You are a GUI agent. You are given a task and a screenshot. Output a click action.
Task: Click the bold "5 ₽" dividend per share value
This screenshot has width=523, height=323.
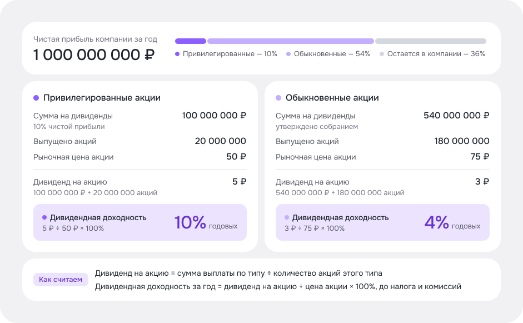[239, 182]
